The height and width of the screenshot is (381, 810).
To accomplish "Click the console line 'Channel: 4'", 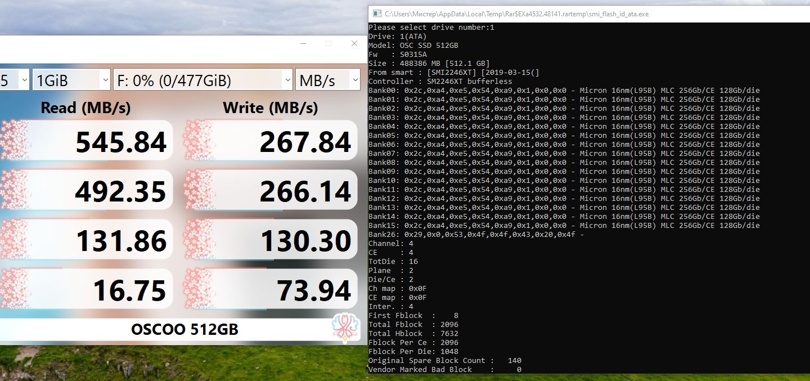I will 391,243.
